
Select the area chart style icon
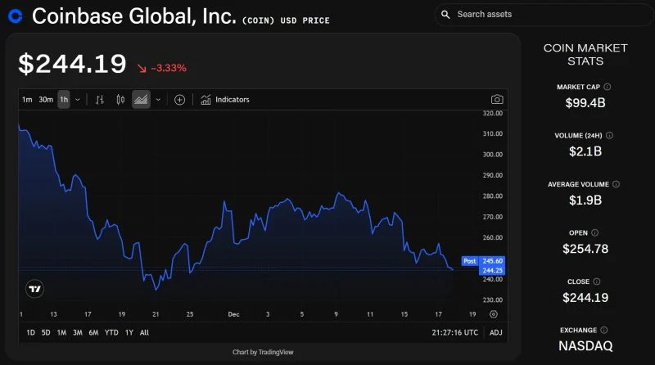[141, 100]
